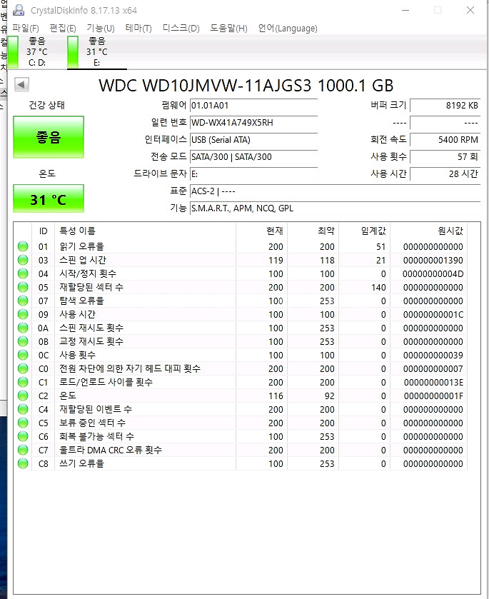Click the 특성 이름 column header

(x=76, y=231)
